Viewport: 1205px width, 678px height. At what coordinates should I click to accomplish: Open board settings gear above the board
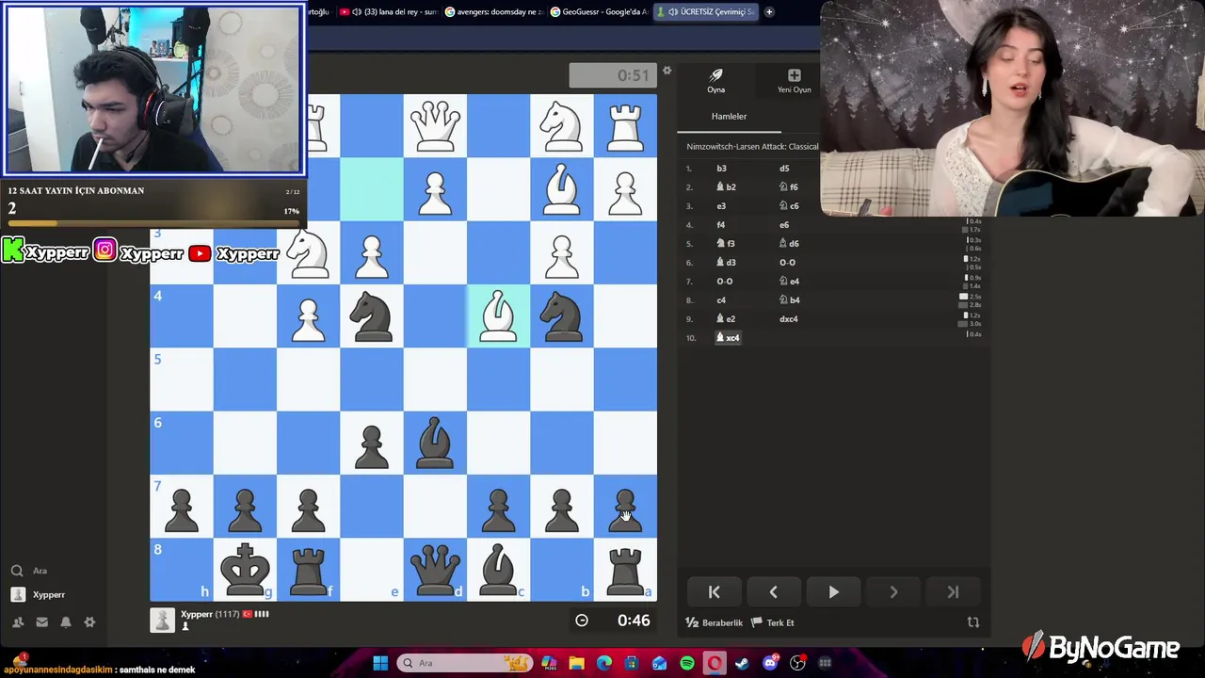[667, 72]
